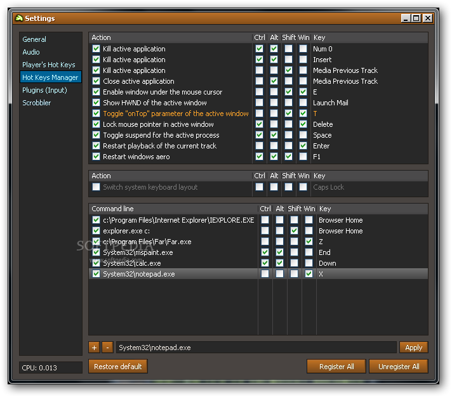The width and height of the screenshot is (452, 397).
Task: Click the minus button to remove command
Action: point(107,348)
